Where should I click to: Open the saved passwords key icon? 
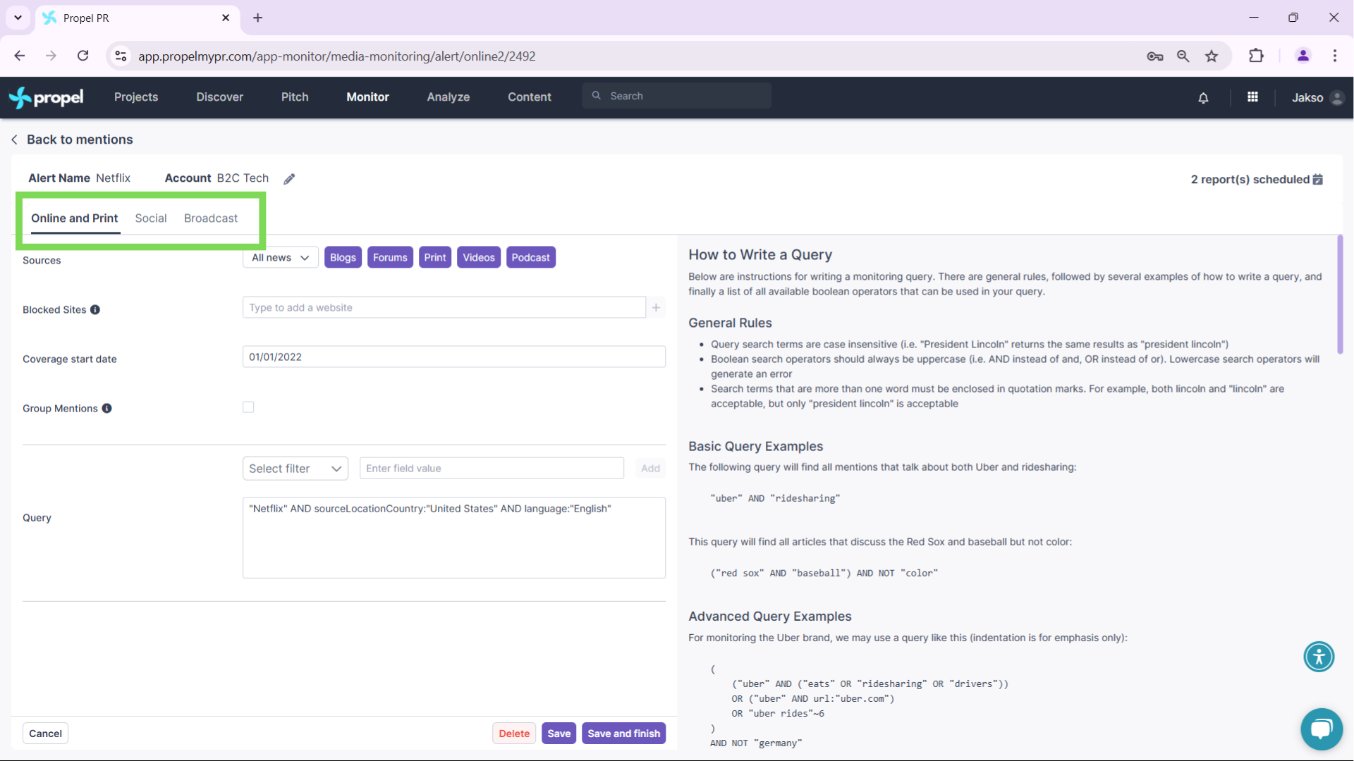click(1155, 56)
